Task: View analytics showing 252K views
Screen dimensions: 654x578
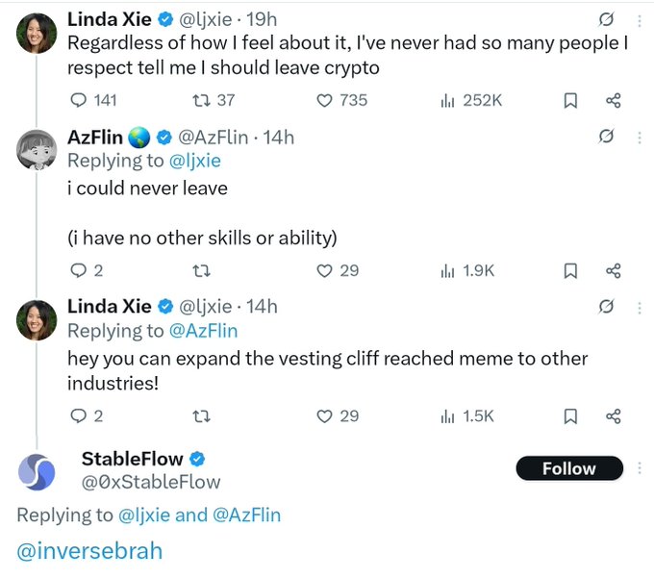Action: pos(446,100)
